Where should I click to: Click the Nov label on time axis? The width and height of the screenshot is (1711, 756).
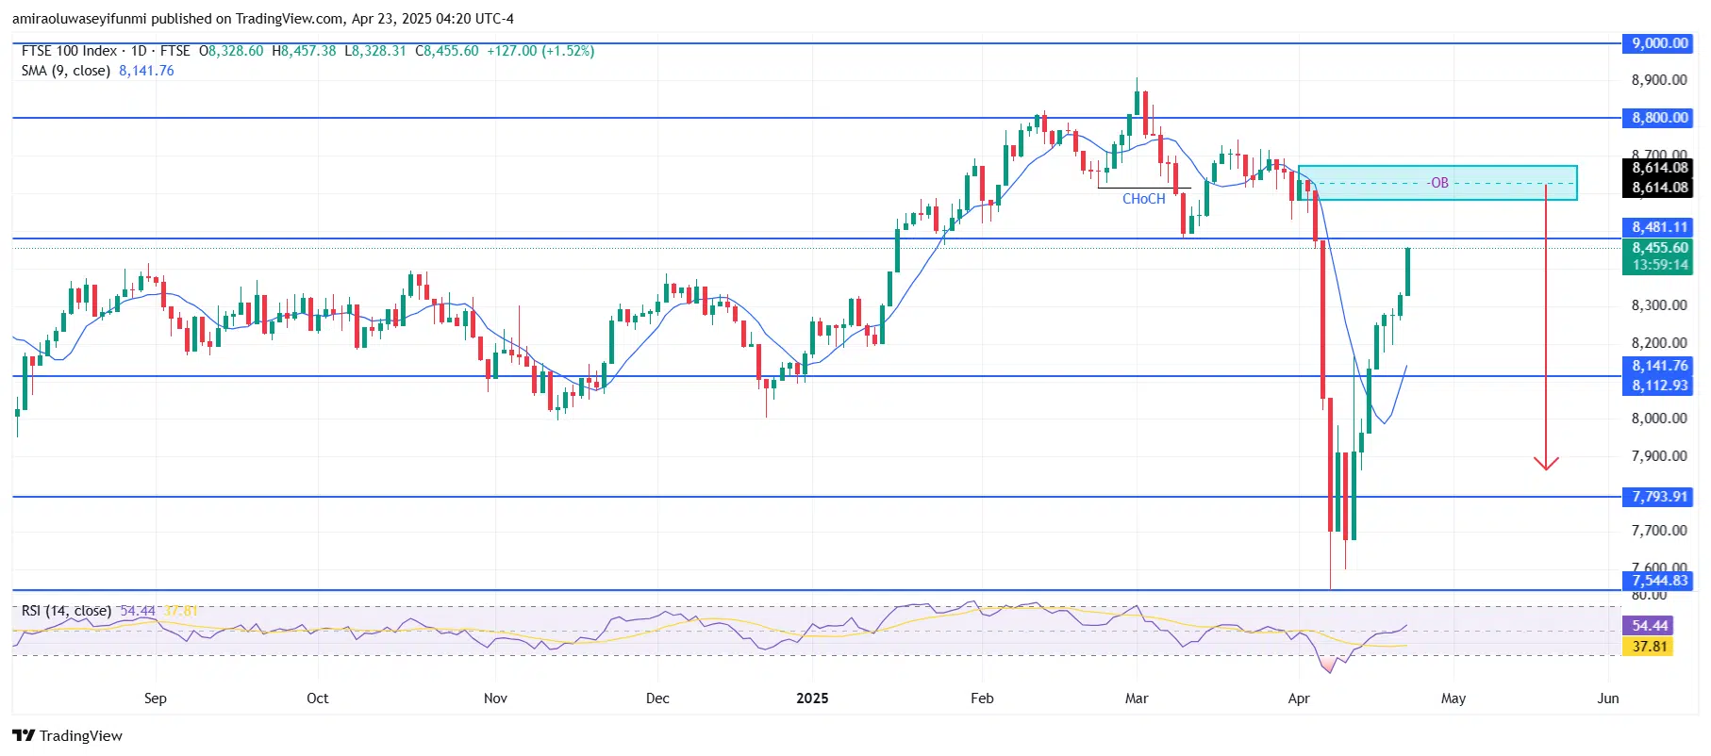pos(495,698)
